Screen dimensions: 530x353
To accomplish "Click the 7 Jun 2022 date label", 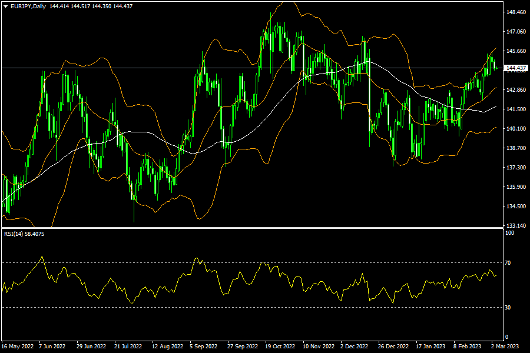I will click(x=52, y=347).
